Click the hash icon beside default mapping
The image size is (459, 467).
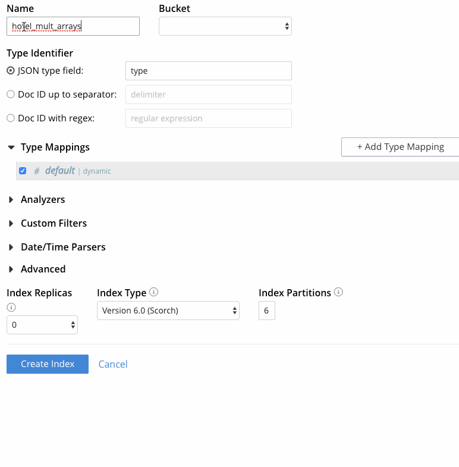(x=37, y=171)
